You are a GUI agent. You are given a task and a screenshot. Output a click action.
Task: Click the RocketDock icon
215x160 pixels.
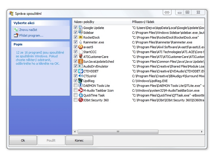pos(80,37)
